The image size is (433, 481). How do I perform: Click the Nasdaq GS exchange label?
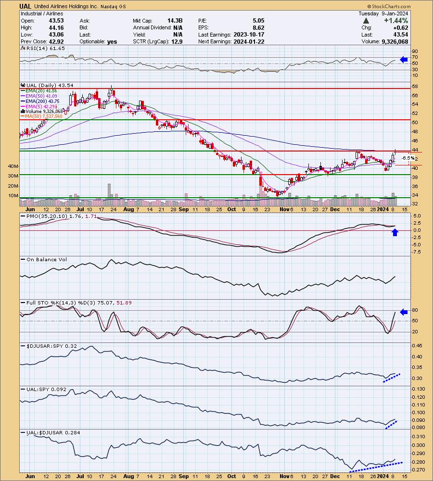pos(112,6)
